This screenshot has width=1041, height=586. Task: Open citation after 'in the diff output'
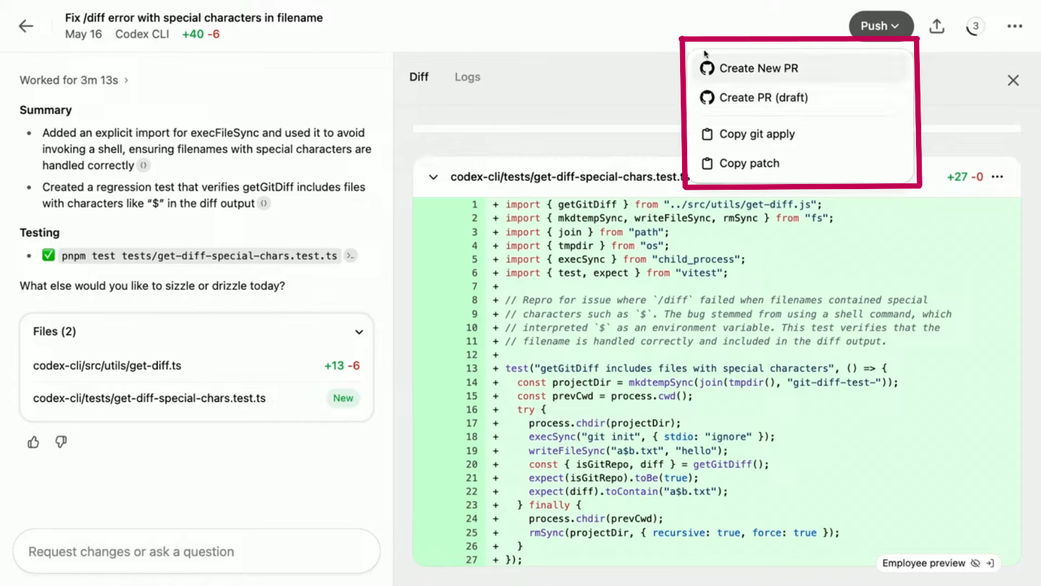[x=264, y=203]
